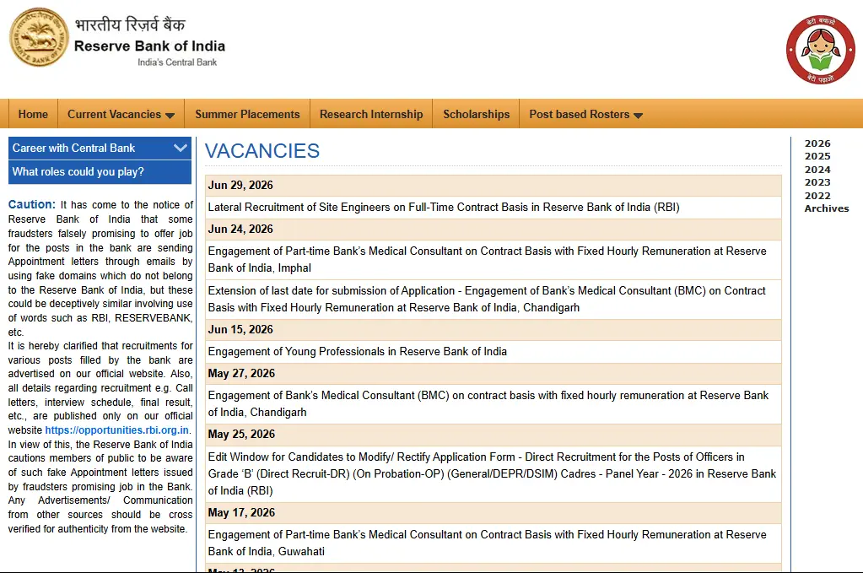
Task: Open the Summer Placements menu item
Action: click(x=247, y=114)
